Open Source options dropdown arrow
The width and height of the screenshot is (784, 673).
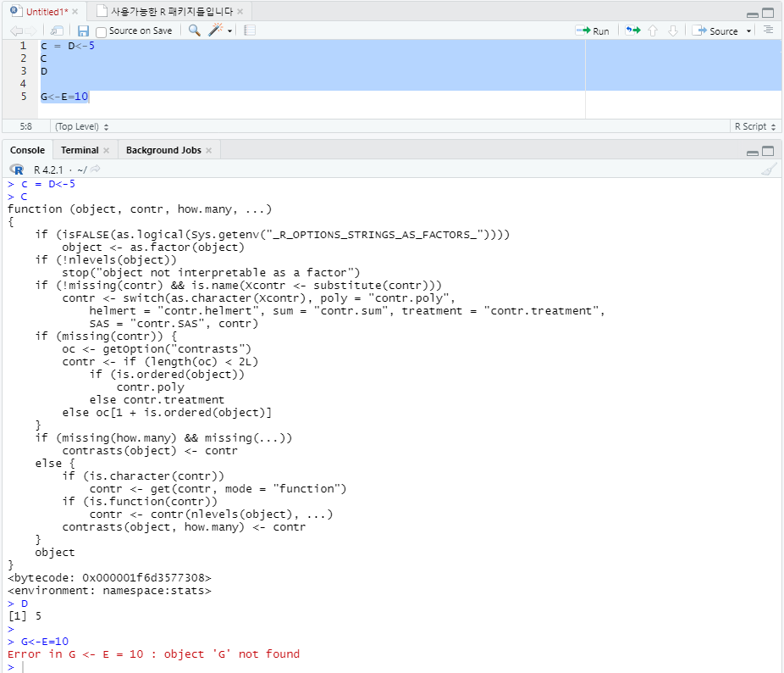click(x=748, y=31)
